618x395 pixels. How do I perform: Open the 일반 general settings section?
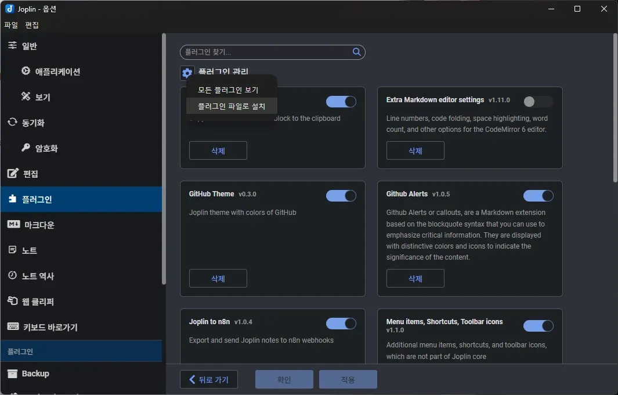81,46
